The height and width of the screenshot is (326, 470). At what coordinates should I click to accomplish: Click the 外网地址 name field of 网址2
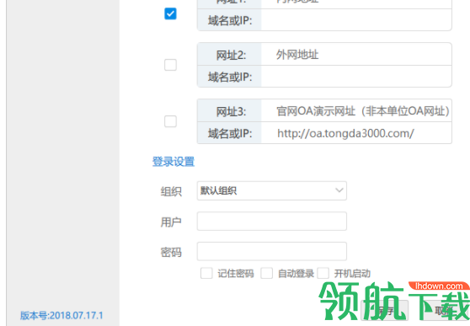point(356,54)
